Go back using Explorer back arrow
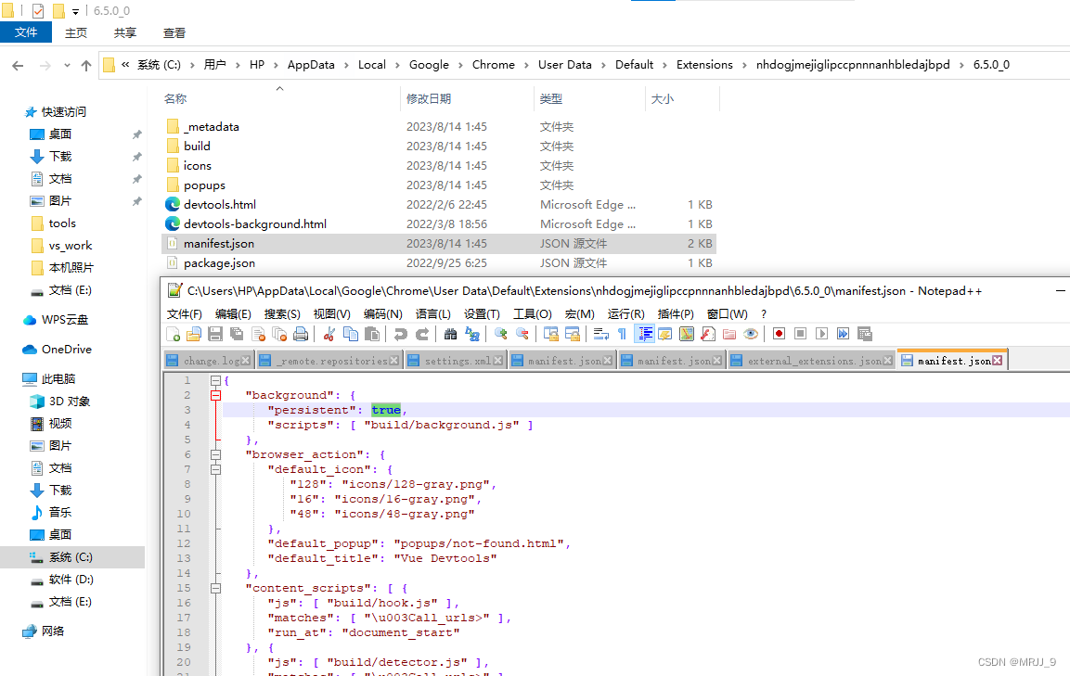This screenshot has height=676, width=1070. click(18, 66)
